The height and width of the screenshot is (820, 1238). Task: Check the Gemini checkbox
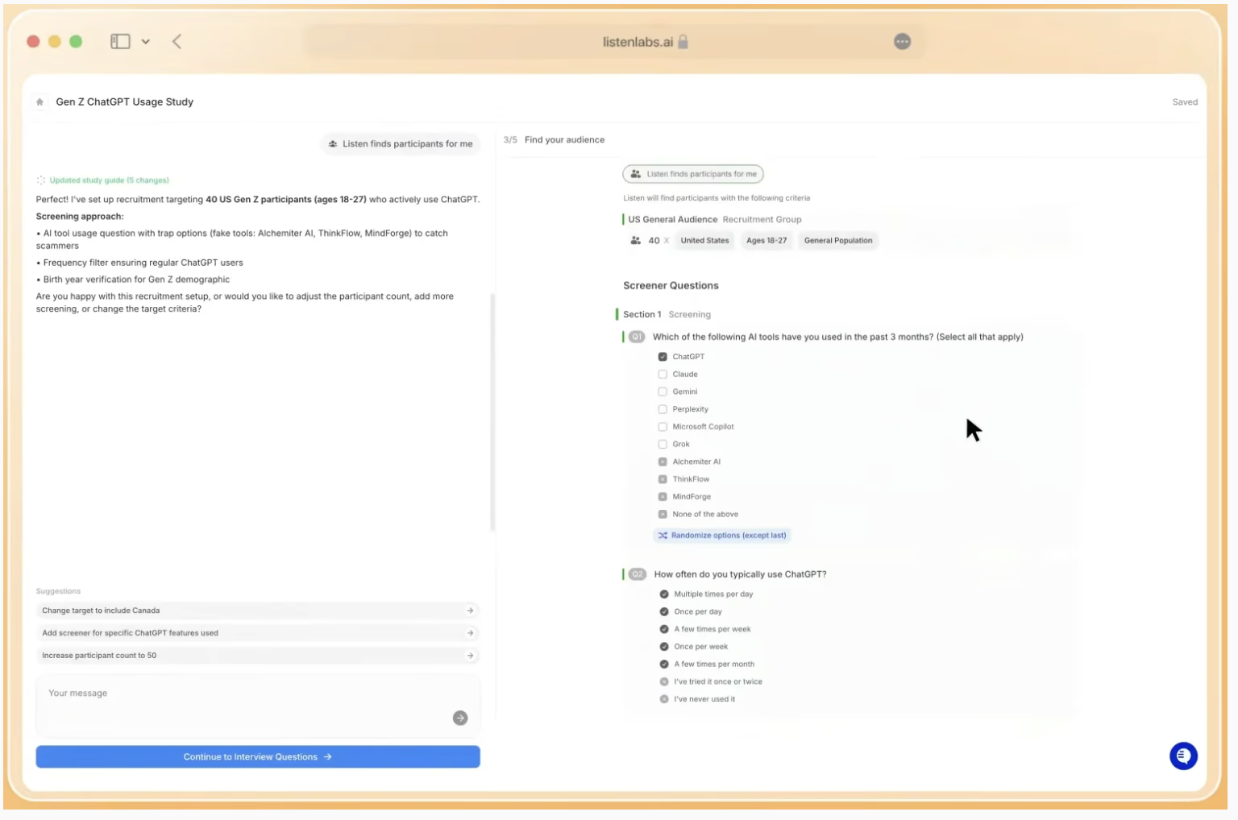[663, 392]
